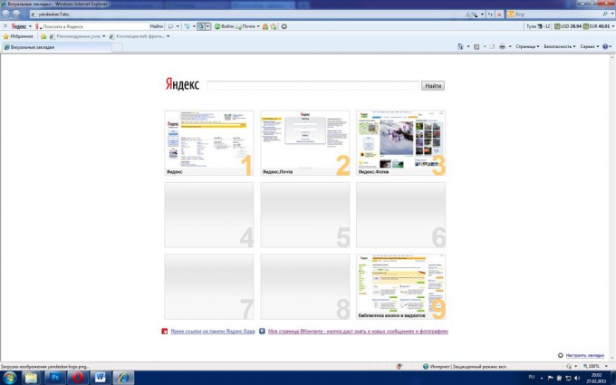Select the Визуальные закладки tab

coord(57,47)
